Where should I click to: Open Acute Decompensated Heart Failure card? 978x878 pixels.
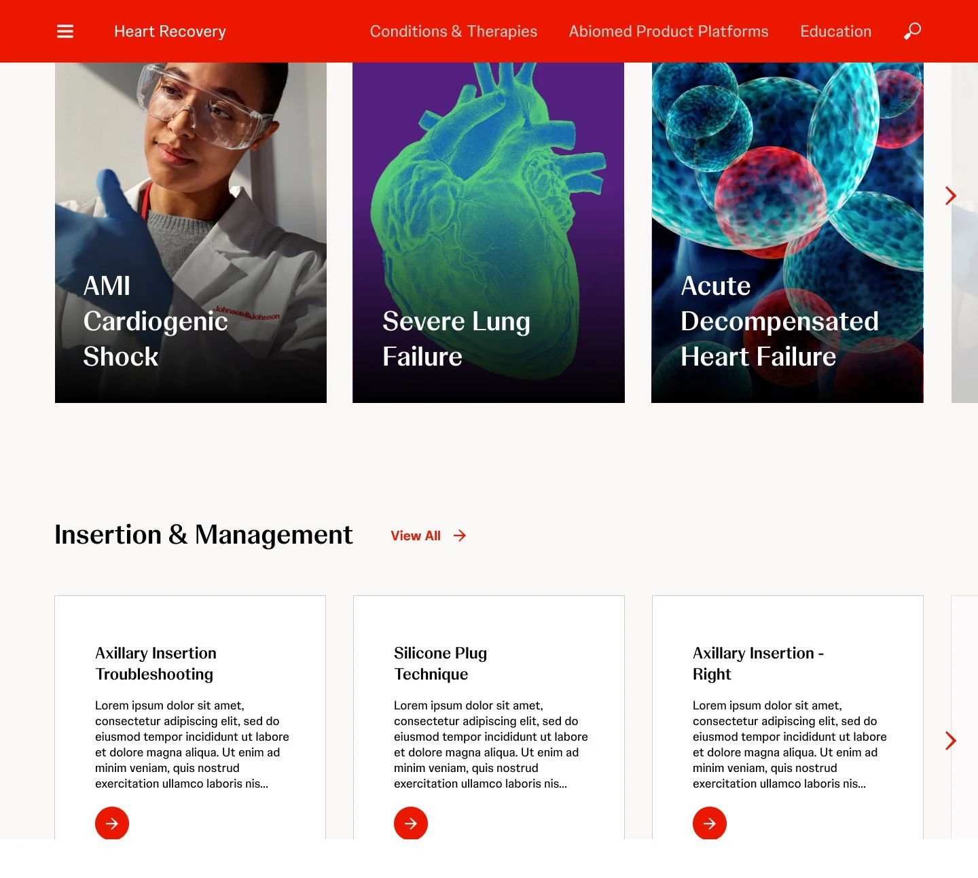[787, 232]
